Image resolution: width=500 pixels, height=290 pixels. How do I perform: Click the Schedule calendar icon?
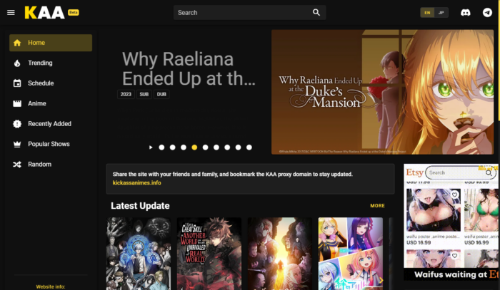tap(17, 83)
